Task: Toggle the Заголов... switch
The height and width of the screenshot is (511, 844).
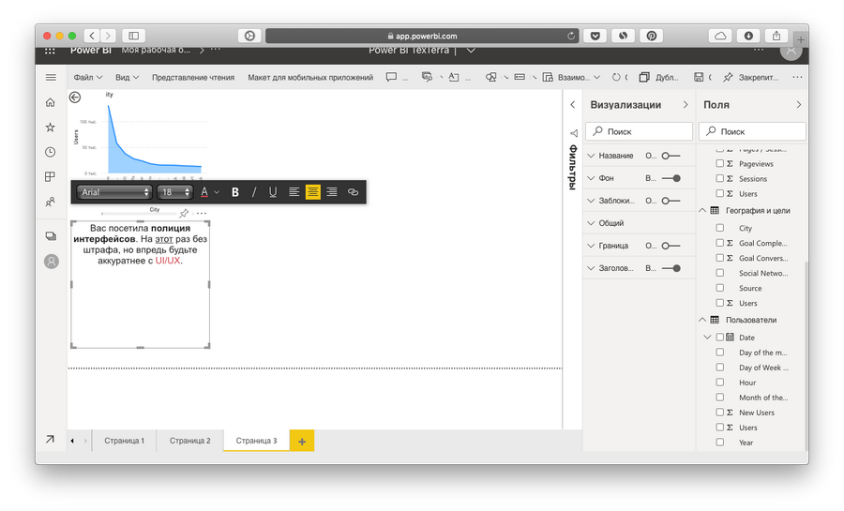Action: (x=671, y=268)
